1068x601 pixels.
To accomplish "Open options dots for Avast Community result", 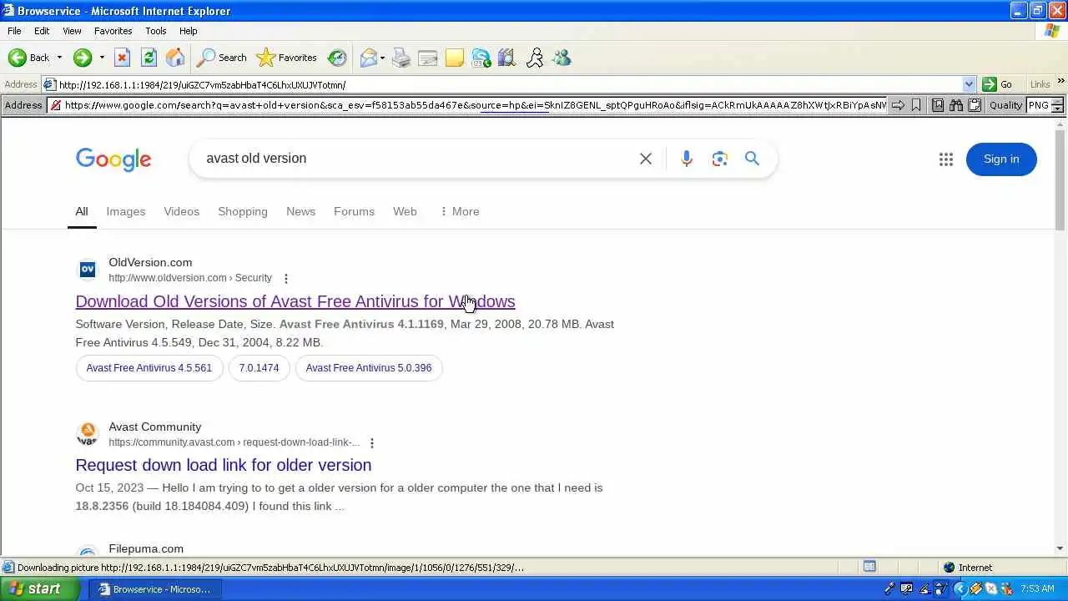I will pyautogui.click(x=372, y=443).
